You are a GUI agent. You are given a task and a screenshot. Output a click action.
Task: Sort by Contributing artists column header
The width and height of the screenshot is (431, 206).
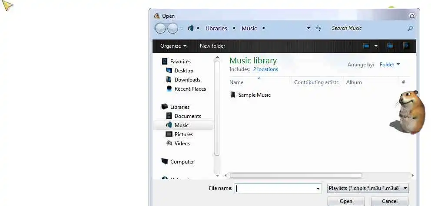[x=316, y=82]
